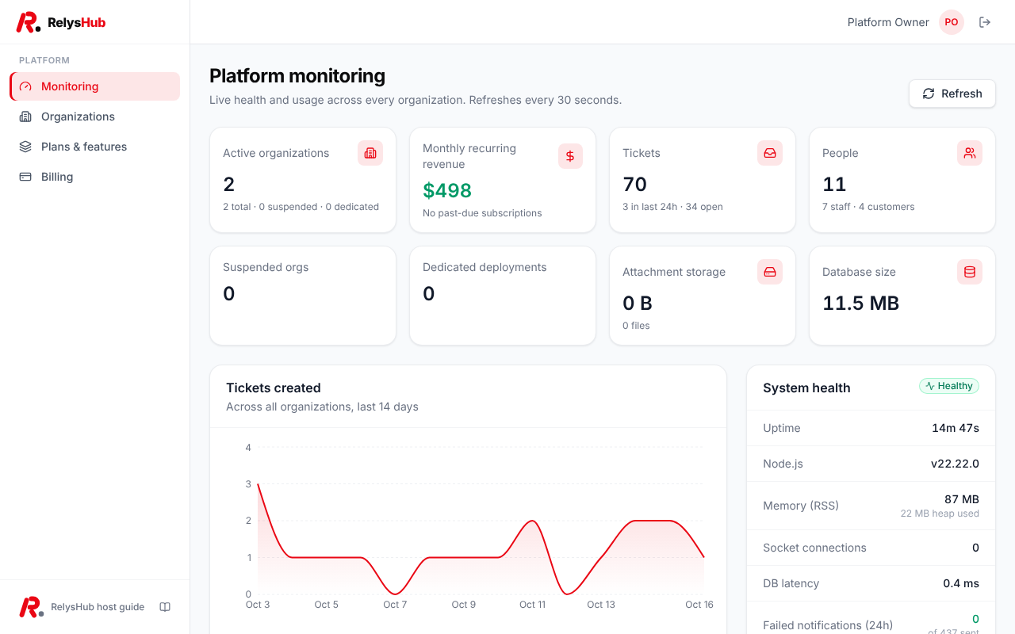Click the people icon on People card
Viewport: 1015px width, 634px height.
970,153
